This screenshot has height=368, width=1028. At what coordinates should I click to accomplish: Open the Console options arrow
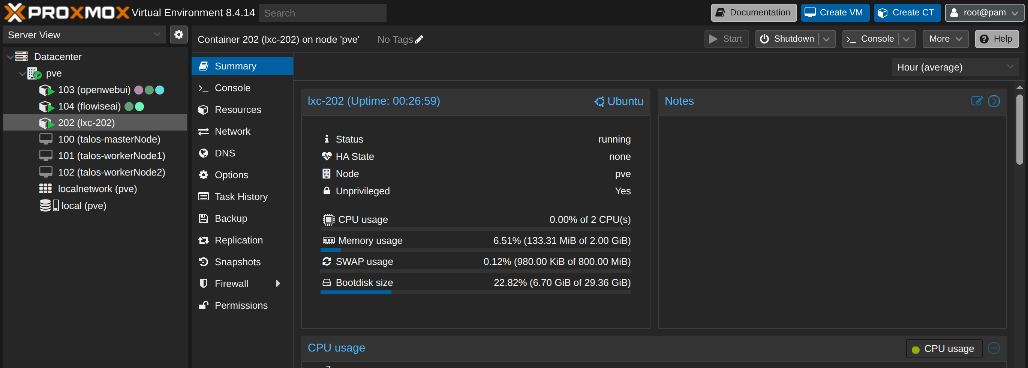coord(906,39)
